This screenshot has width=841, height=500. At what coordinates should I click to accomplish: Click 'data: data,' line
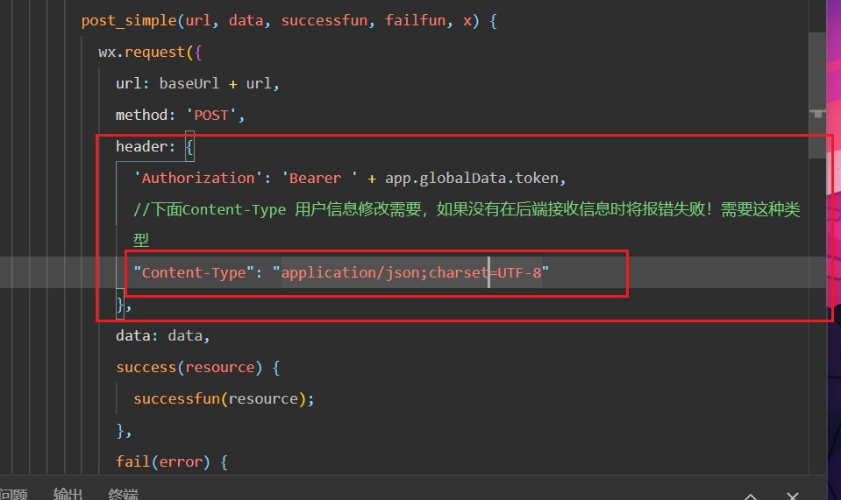coord(162,335)
